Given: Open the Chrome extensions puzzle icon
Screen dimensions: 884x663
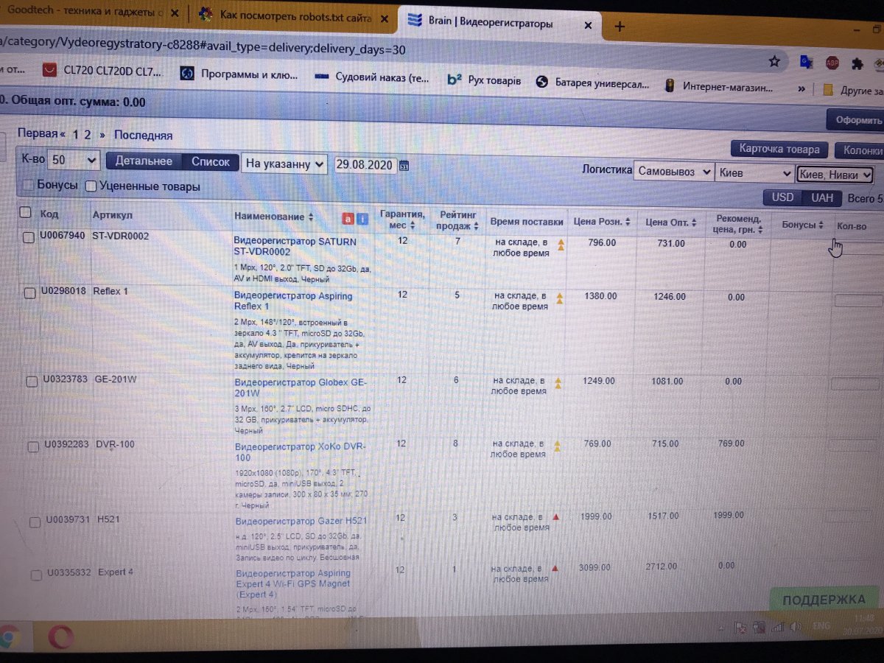Looking at the screenshot, I should [x=857, y=63].
